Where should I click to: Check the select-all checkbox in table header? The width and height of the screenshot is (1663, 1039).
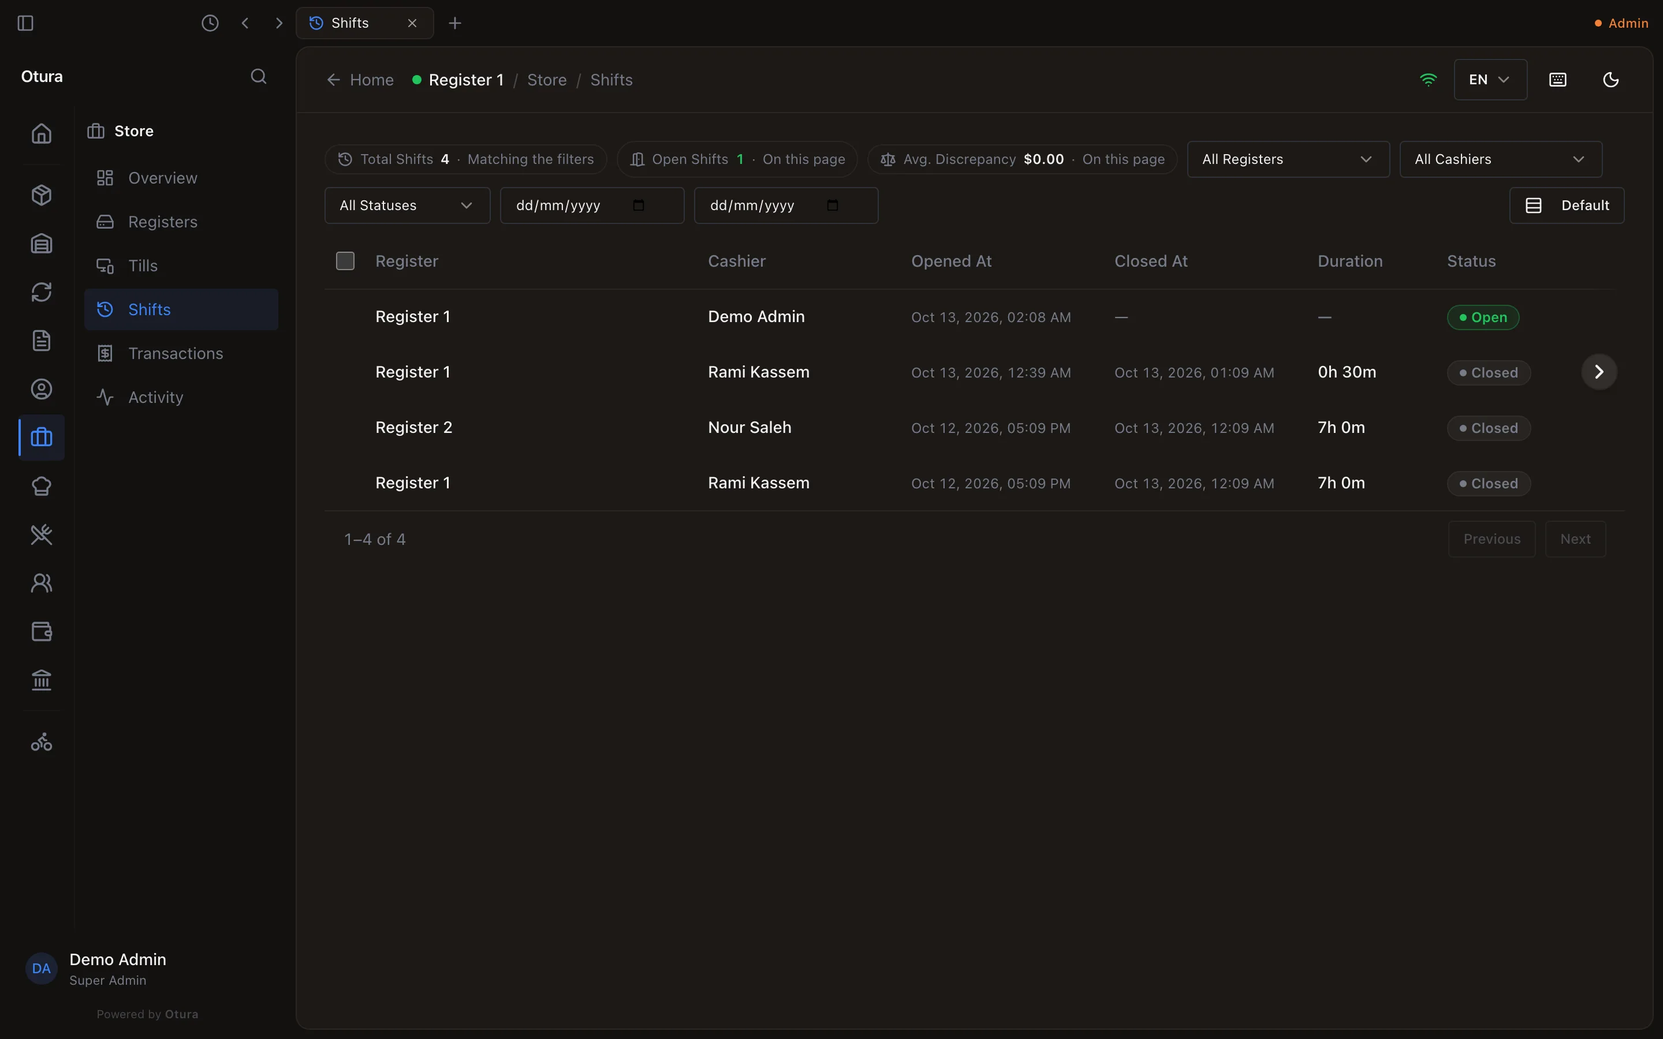(345, 261)
